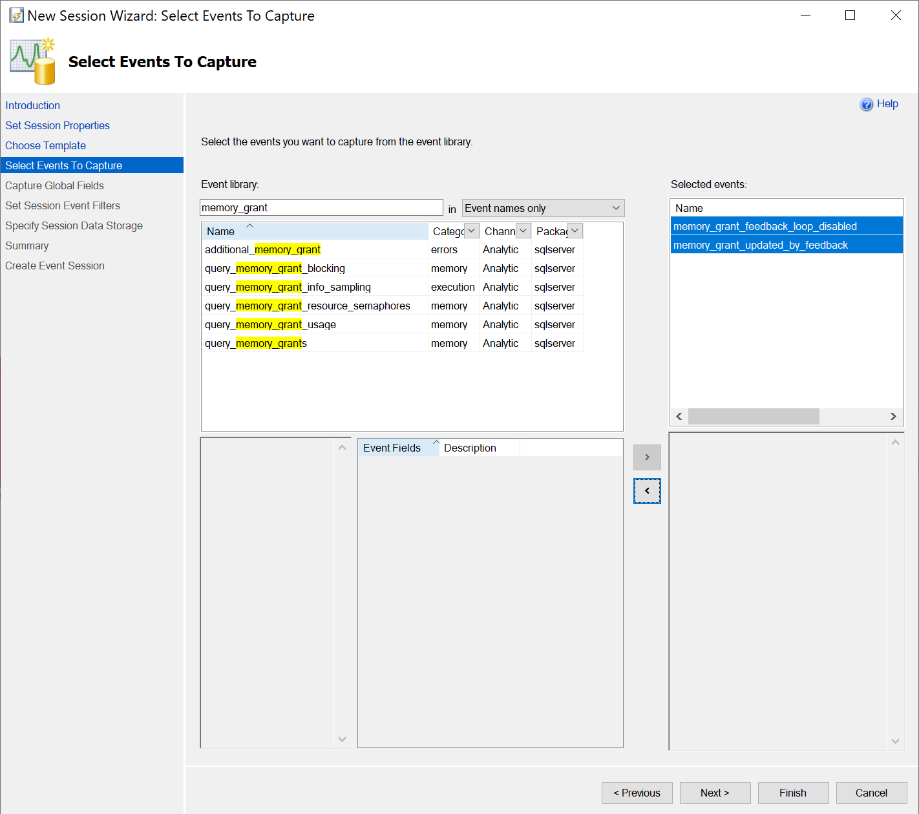Viewport: 919px width, 814px height.
Task: Open the Channel column filter dropdown
Action: (523, 231)
